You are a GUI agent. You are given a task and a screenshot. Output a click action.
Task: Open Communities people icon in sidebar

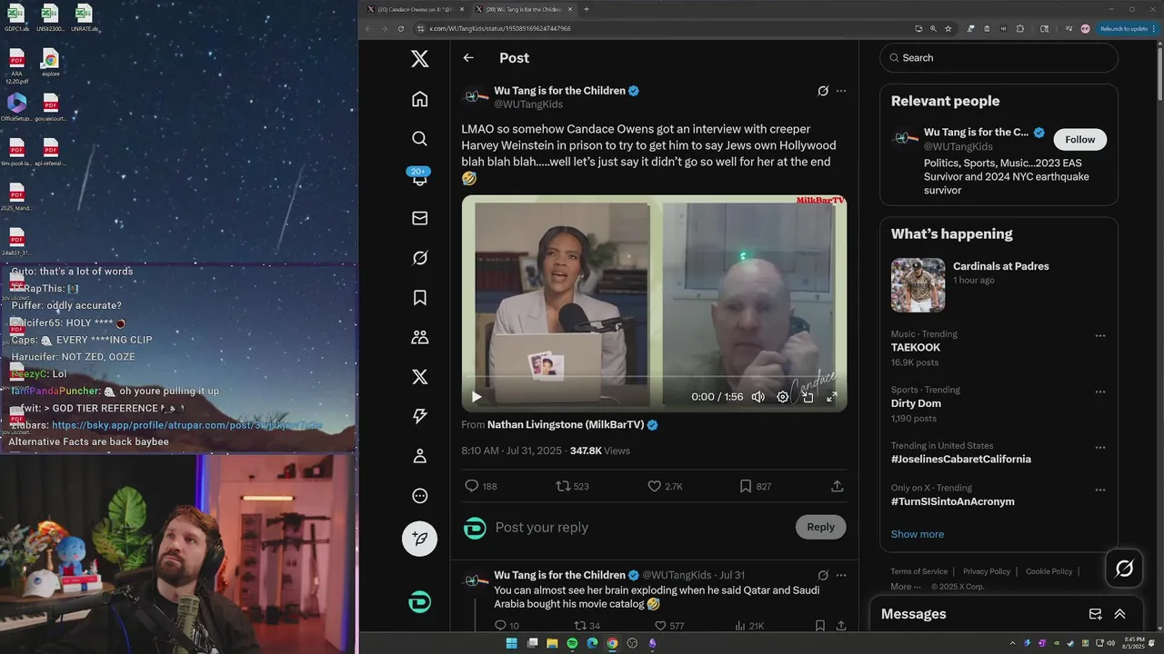[419, 337]
